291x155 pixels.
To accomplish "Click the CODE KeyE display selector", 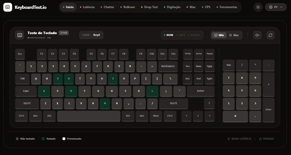I will click(91, 35).
